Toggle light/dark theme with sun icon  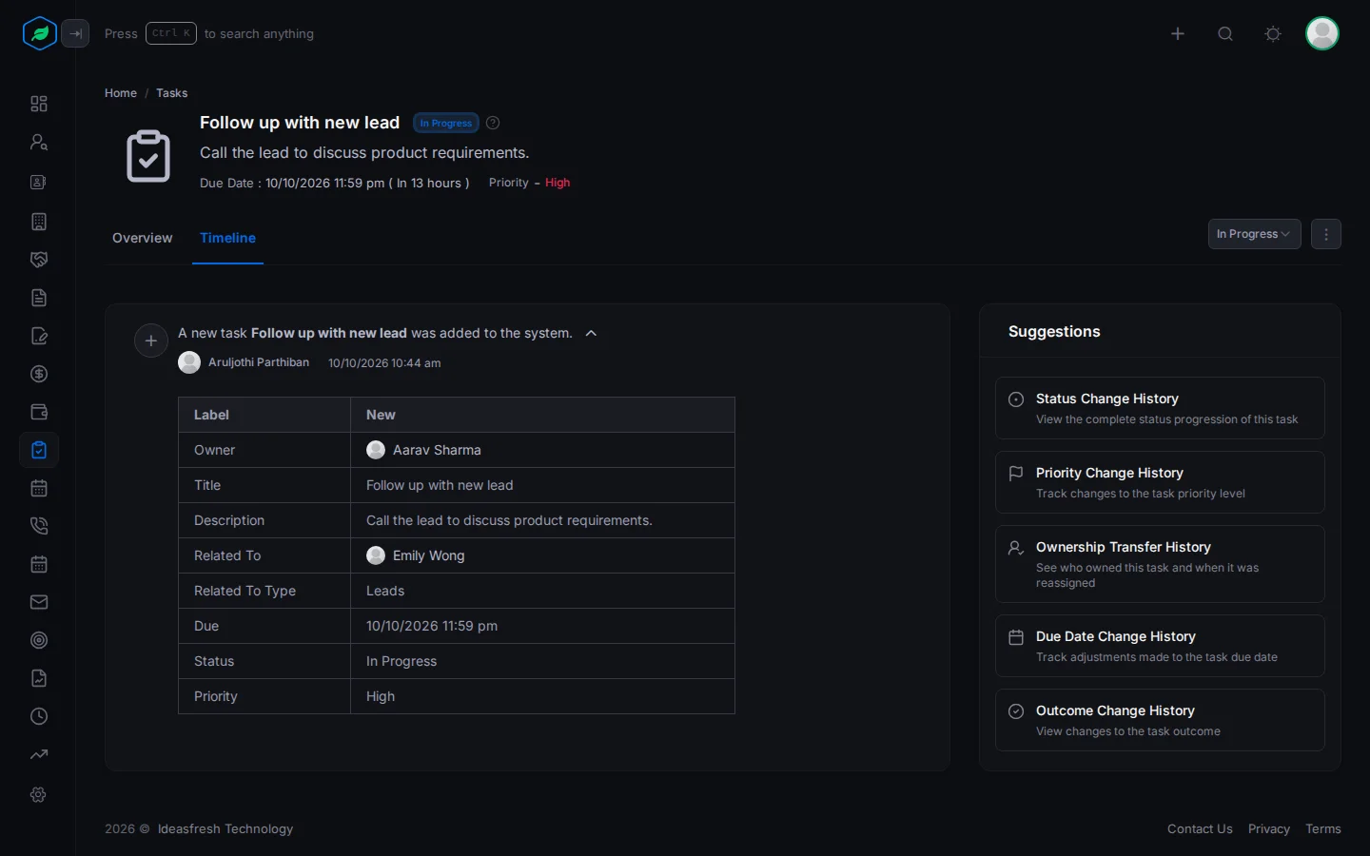(1273, 33)
